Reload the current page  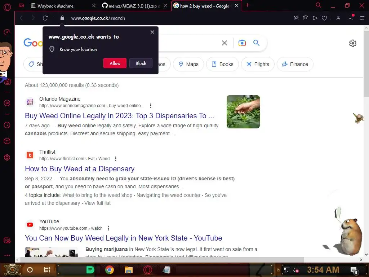click(45, 18)
